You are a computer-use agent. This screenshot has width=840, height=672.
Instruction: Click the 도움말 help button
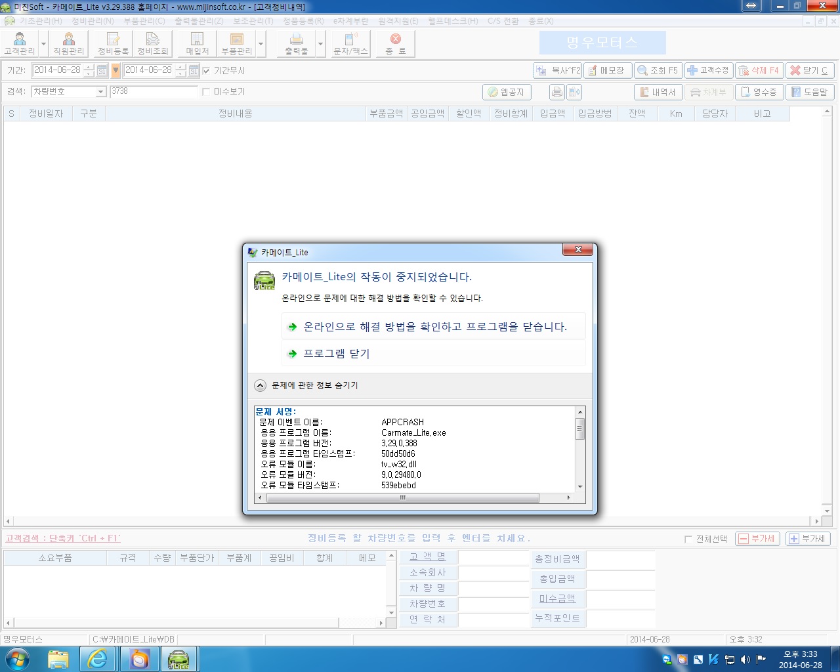(810, 92)
